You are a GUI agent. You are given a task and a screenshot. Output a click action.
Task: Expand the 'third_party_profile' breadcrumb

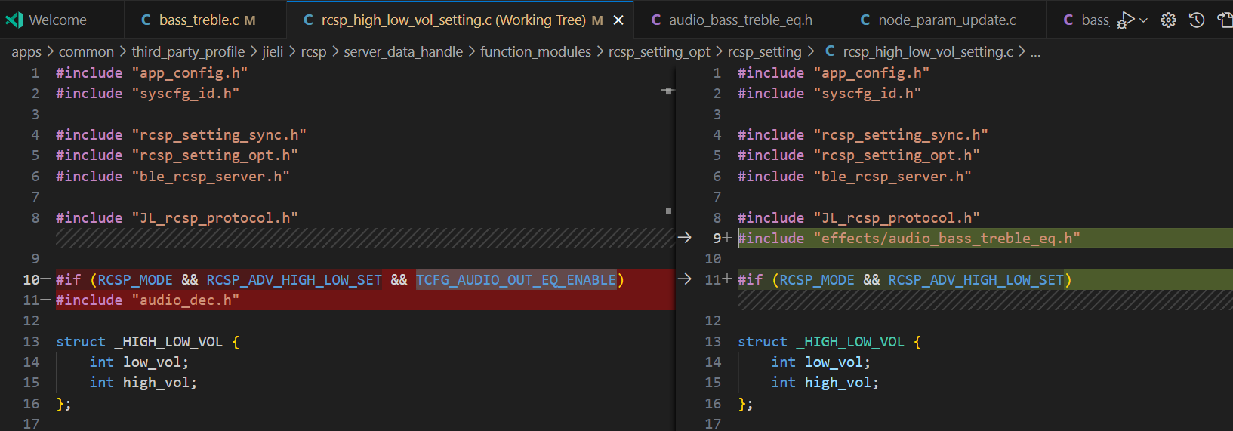(x=188, y=52)
